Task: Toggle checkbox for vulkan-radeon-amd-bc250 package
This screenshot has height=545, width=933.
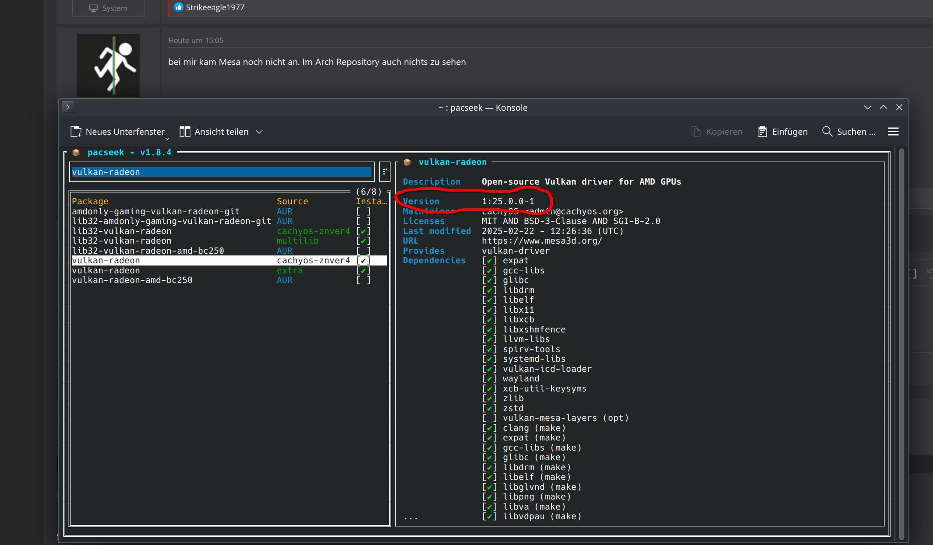Action: click(363, 280)
